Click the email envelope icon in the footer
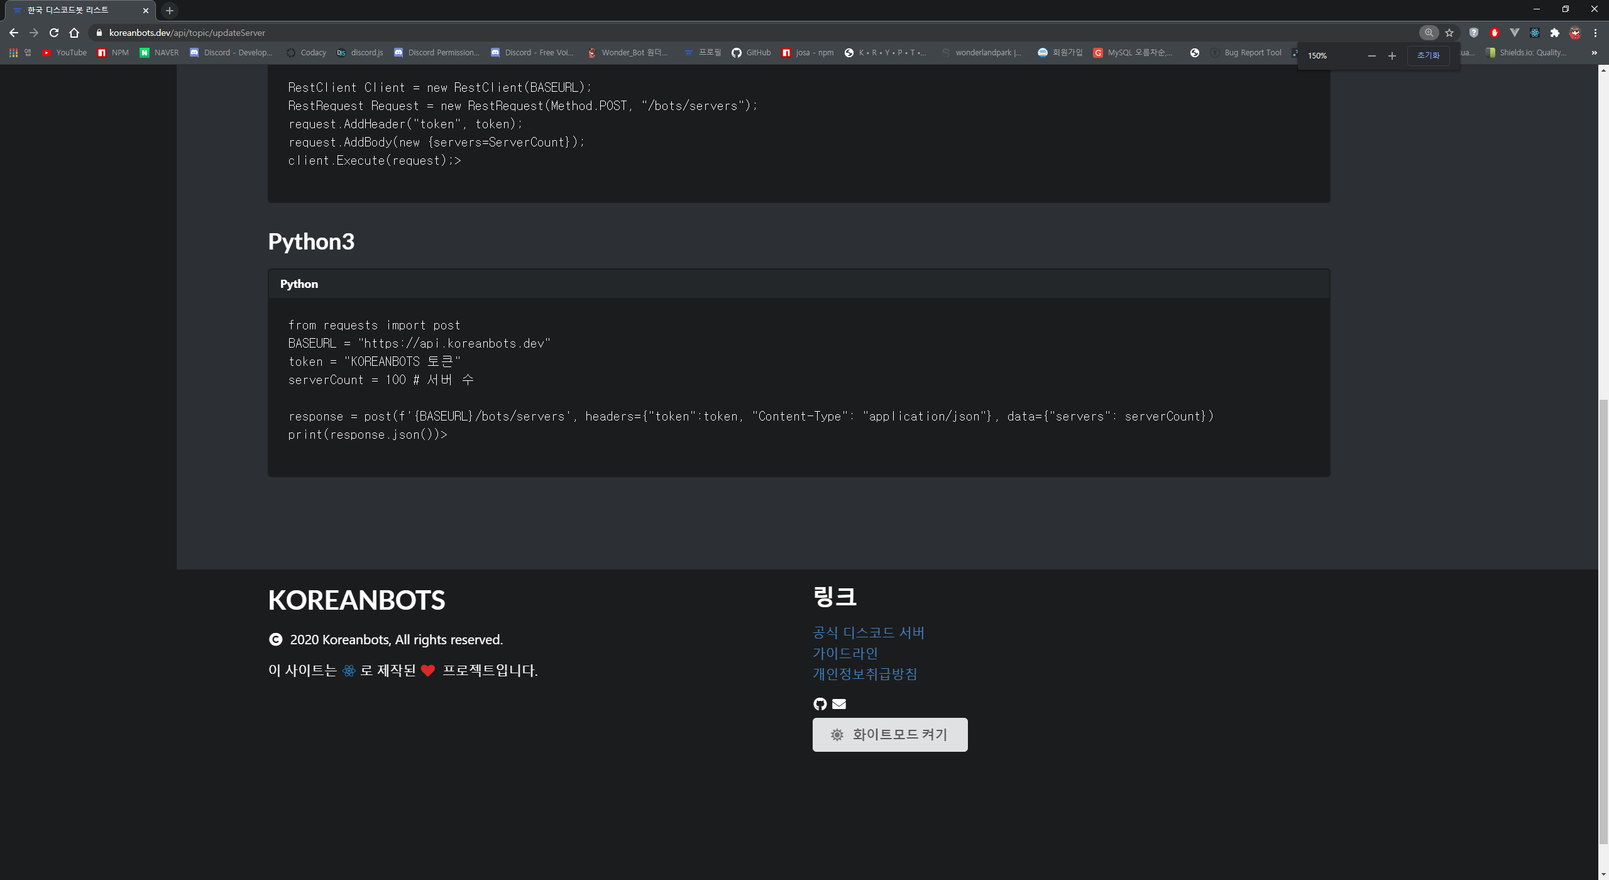This screenshot has width=1609, height=880. click(838, 704)
